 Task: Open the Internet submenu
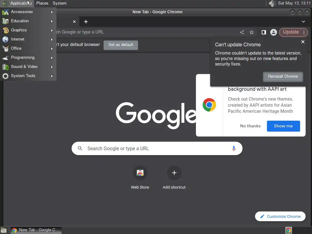(x=28, y=39)
